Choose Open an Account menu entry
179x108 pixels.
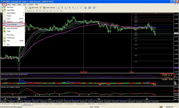click(x=14, y=28)
